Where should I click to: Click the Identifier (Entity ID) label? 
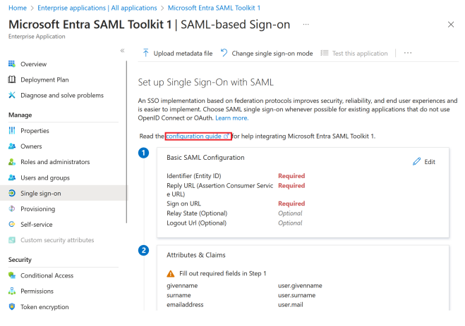[193, 176]
